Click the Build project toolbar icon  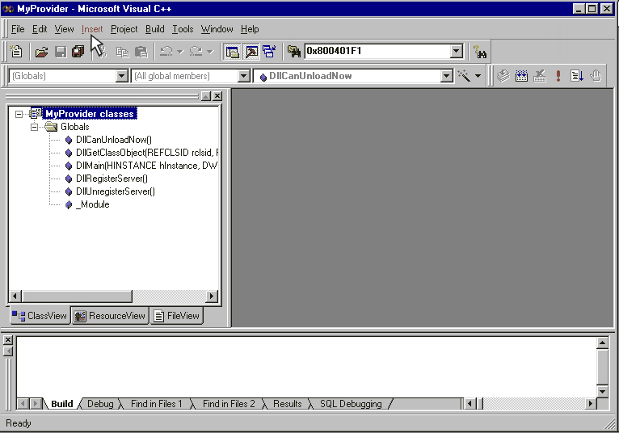click(521, 75)
